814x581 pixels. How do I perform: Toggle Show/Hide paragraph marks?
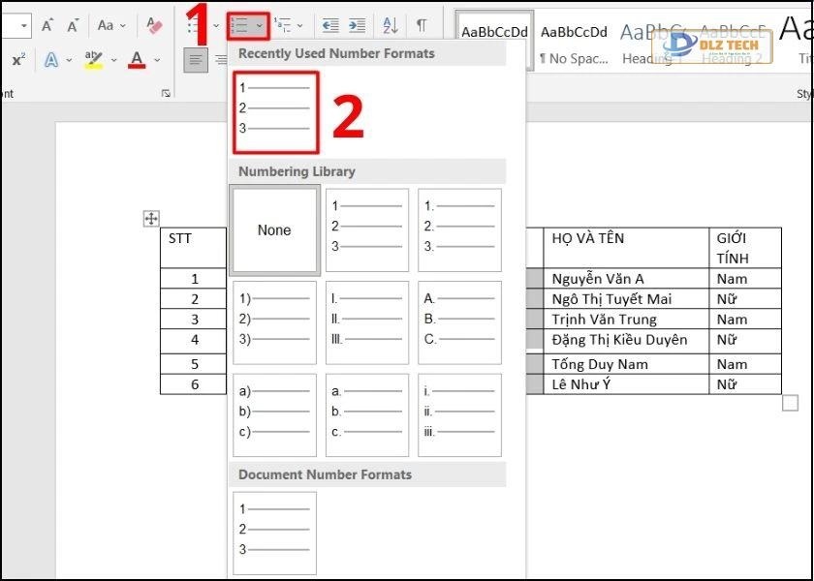(x=421, y=25)
